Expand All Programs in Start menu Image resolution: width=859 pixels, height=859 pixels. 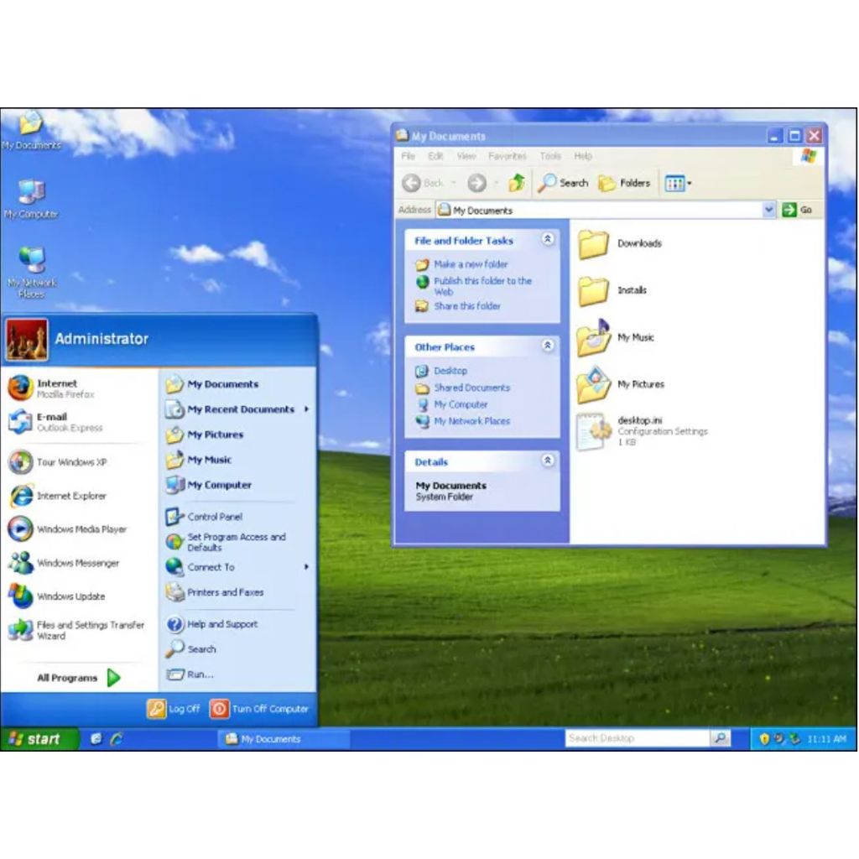(x=78, y=678)
